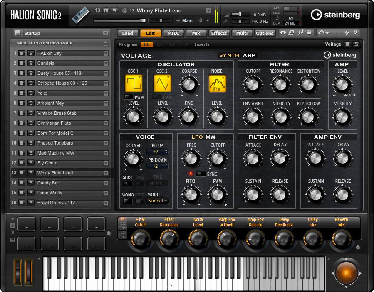The width and height of the screenshot is (374, 292).
Task: Switch to the Effects page
Action: (x=219, y=33)
